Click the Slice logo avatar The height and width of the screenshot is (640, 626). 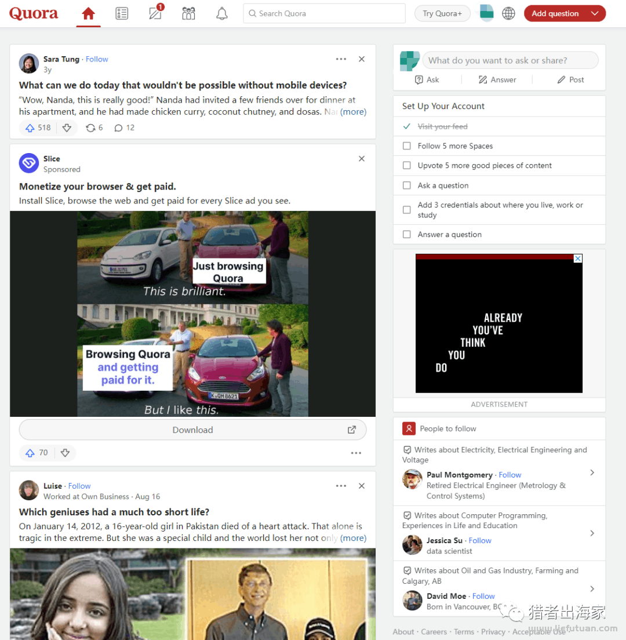pos(29,163)
